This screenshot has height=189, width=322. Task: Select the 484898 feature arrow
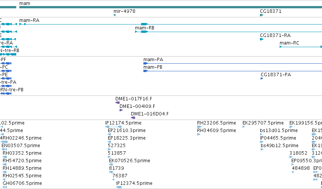292,172
